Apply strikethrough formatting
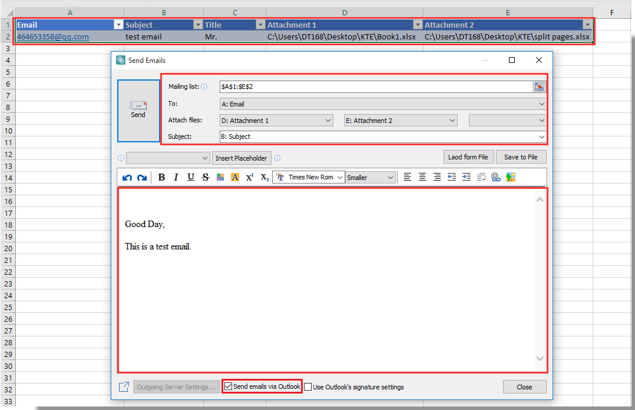 pyautogui.click(x=205, y=176)
